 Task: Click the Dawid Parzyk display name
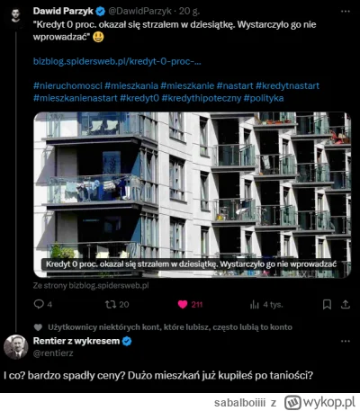click(63, 11)
